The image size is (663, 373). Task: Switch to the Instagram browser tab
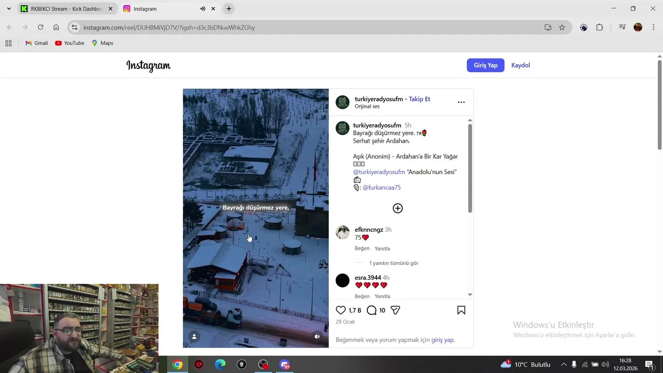point(169,9)
